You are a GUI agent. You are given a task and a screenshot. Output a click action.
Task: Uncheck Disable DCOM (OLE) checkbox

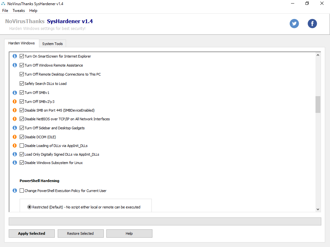click(x=22, y=137)
